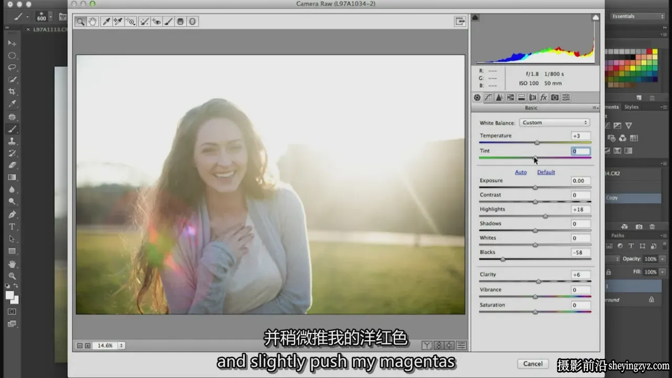Open the Effects fx panel tab
672x378 pixels.
543,98
